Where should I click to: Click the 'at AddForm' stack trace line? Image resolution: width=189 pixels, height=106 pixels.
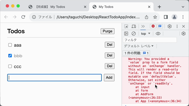(x=144, y=94)
